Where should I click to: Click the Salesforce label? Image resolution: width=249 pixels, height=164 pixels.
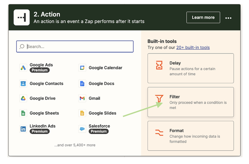tap(99, 126)
